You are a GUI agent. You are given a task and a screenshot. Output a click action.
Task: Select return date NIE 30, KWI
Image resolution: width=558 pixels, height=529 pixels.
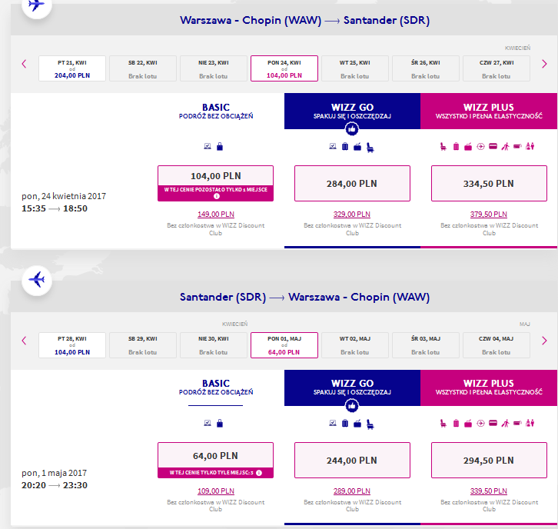214,345
